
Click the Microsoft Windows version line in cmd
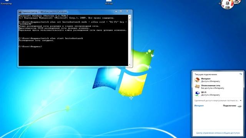pyautogui.click(x=43, y=16)
